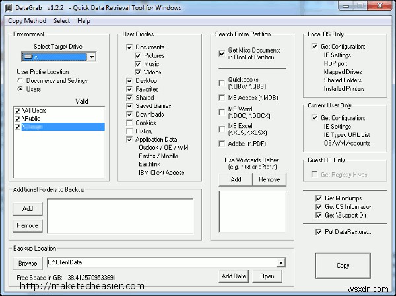Click Remove under Use Wildcards Below
Image resolution: width=396 pixels, height=296 pixels.
[x=269, y=179]
